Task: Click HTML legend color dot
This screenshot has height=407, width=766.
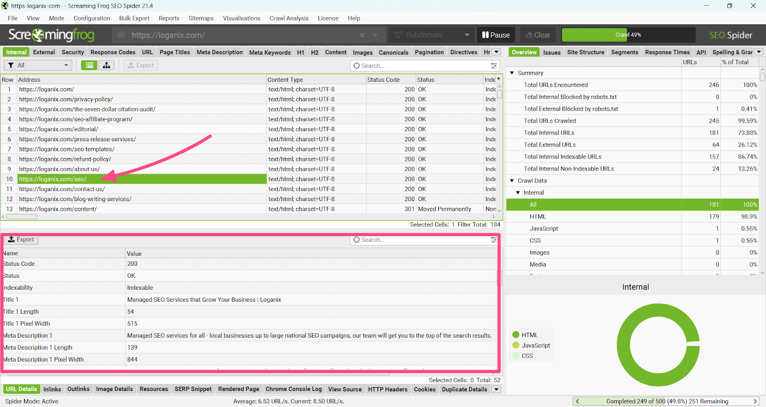Action: [516, 335]
